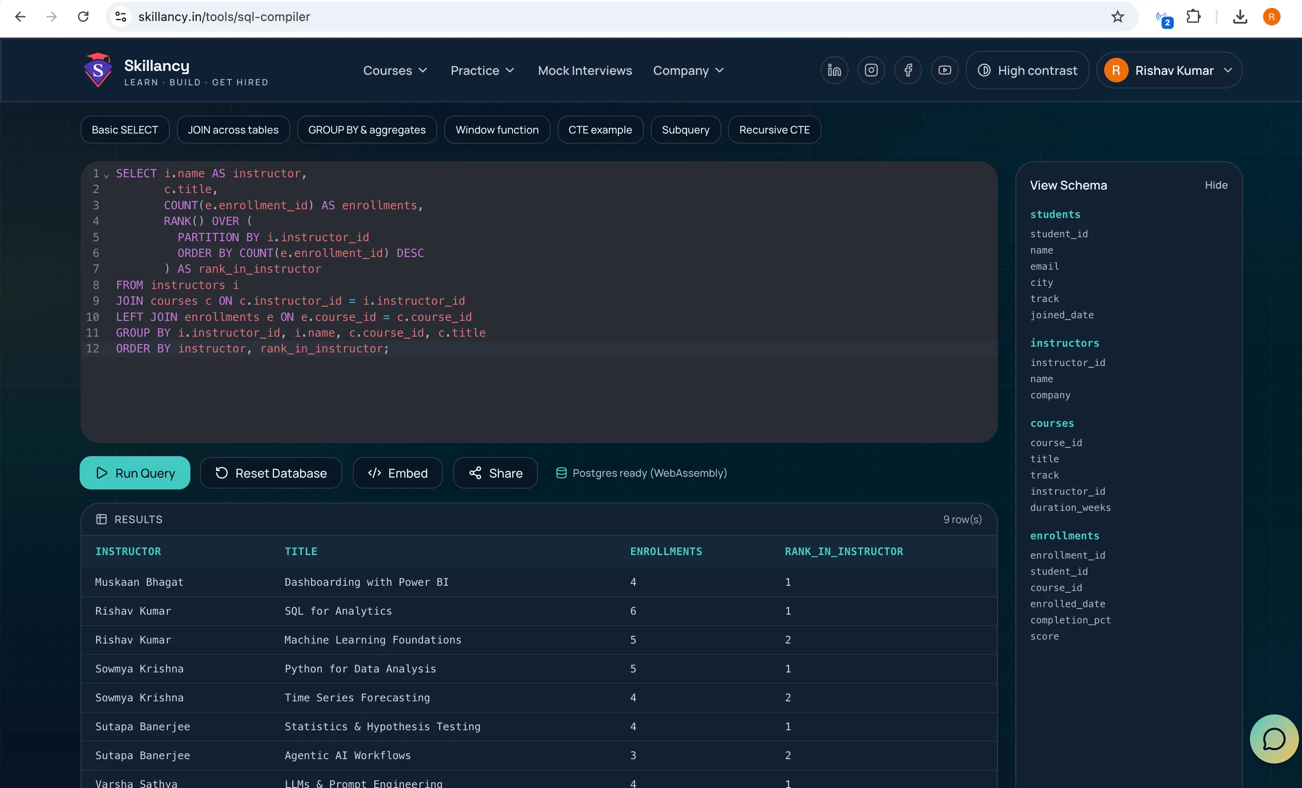1302x788 pixels.
Task: Load the GROUP BY & aggregates example
Action: (367, 130)
